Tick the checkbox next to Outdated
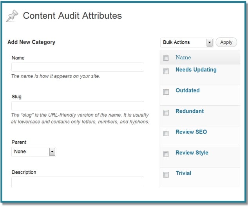 (x=166, y=92)
